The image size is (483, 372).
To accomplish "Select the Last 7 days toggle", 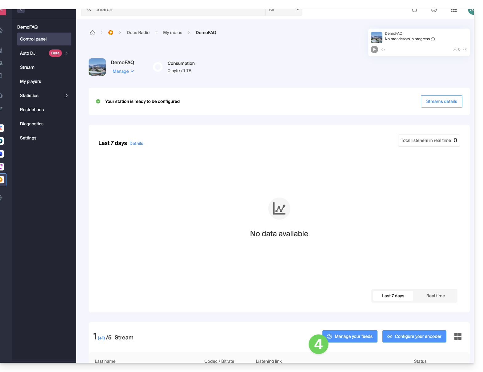I will click(393, 296).
